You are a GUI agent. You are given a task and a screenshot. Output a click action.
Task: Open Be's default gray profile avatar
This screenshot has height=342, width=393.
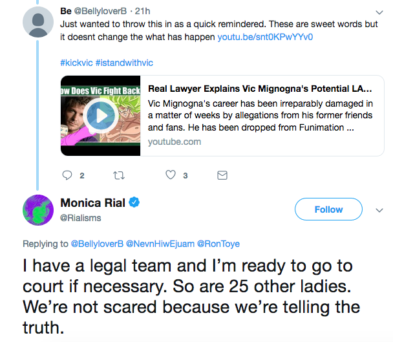(x=38, y=22)
